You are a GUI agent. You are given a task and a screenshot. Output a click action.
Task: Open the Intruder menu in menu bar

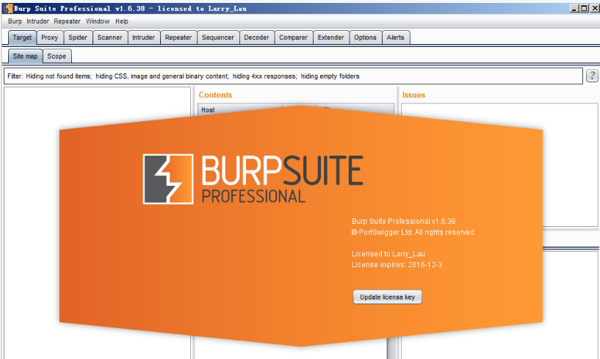(37, 21)
